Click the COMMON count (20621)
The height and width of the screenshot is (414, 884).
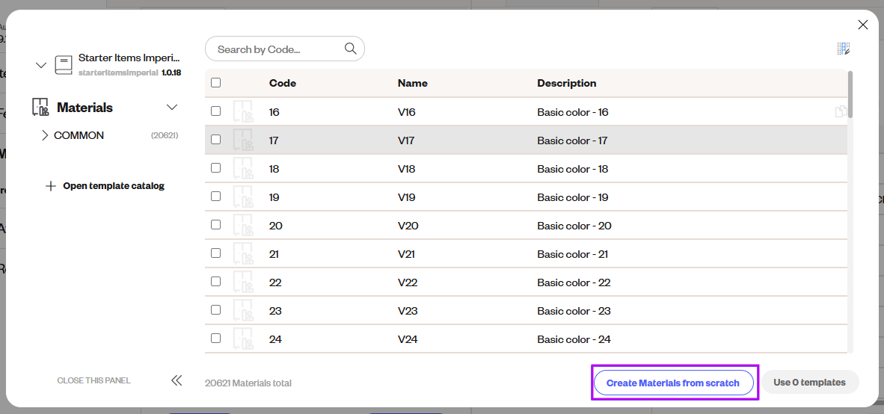165,135
